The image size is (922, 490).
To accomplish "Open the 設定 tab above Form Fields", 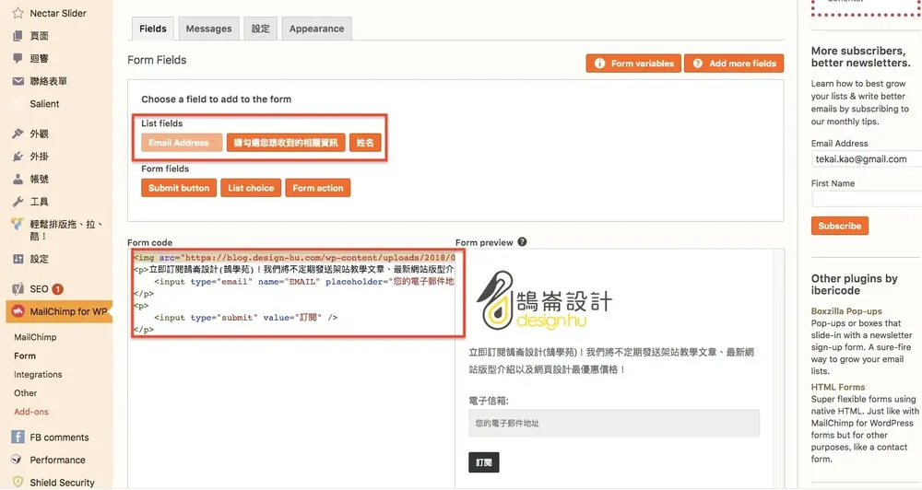I will (261, 29).
